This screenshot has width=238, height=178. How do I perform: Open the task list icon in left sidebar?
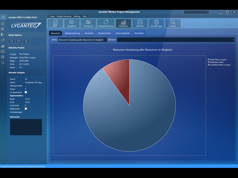pos(3,29)
